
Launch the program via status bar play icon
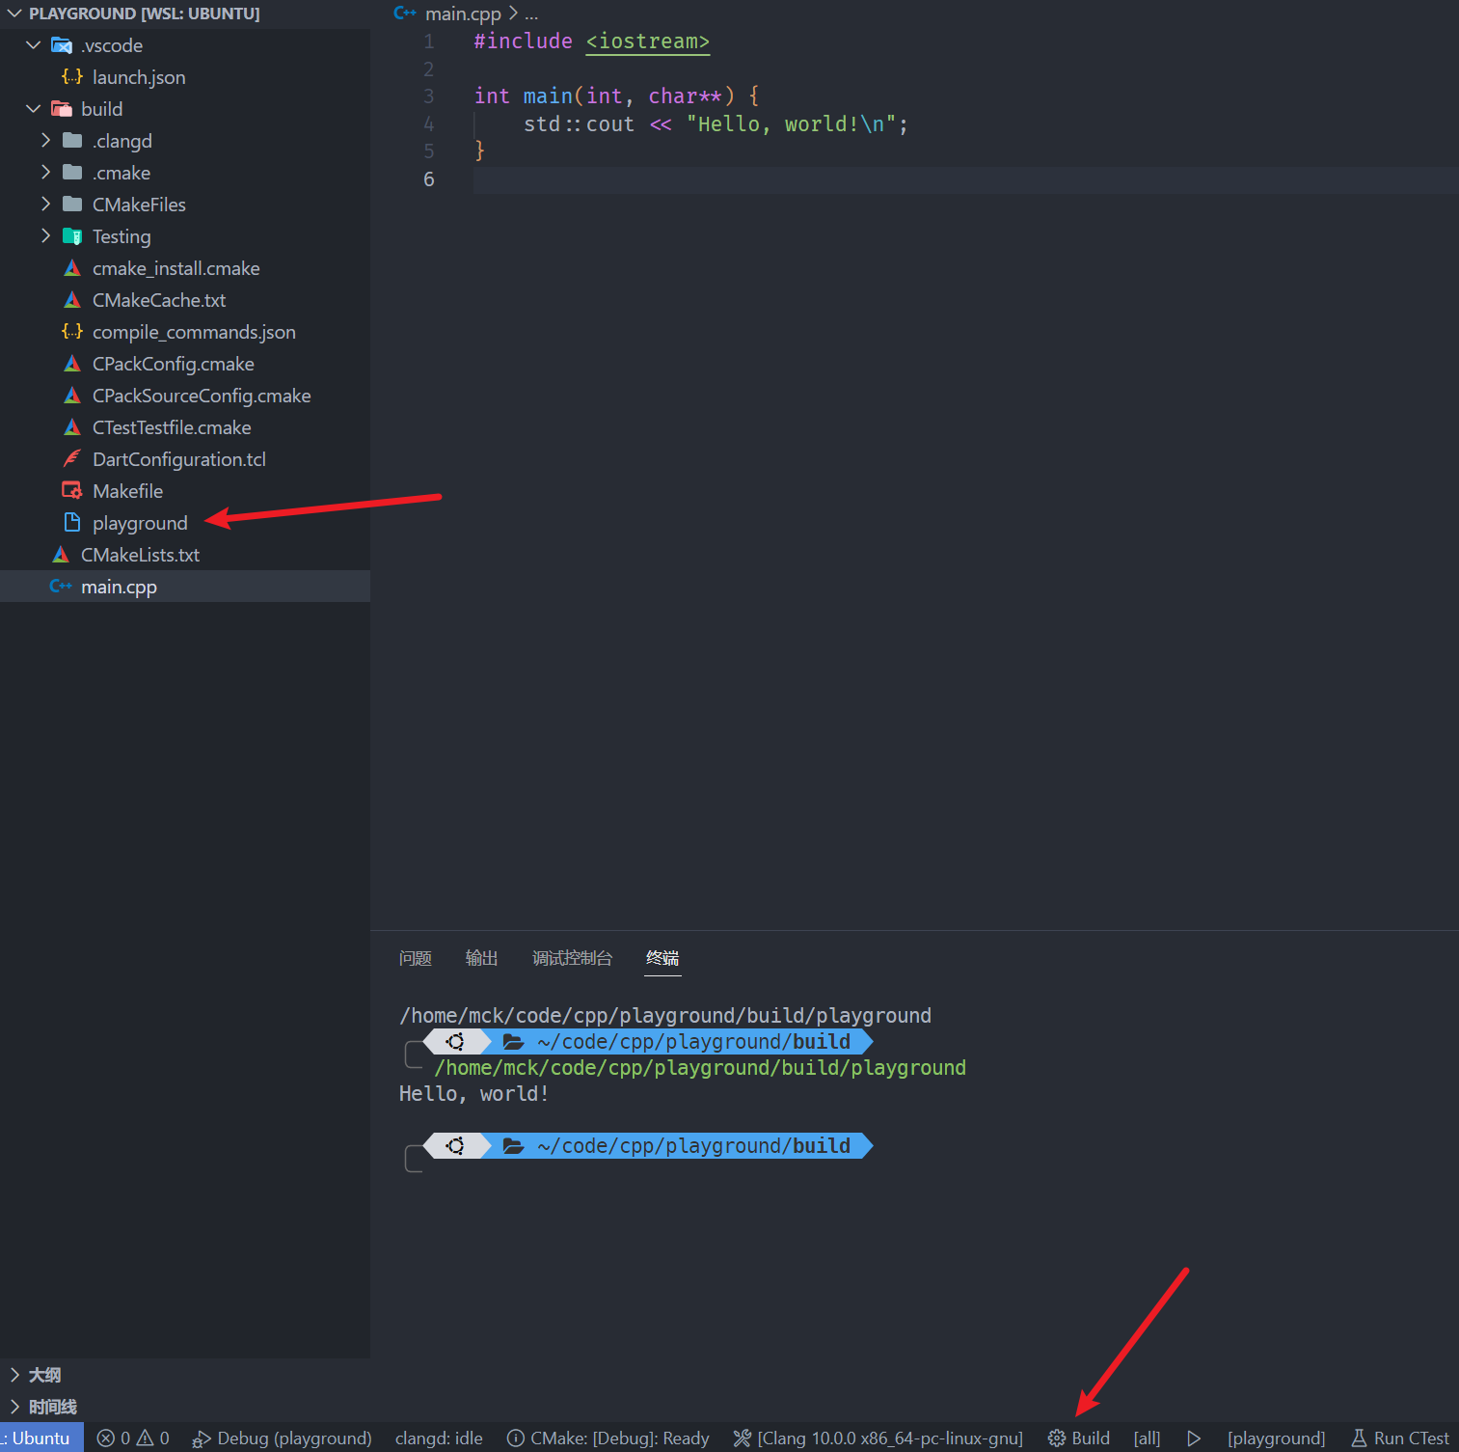(1194, 1438)
